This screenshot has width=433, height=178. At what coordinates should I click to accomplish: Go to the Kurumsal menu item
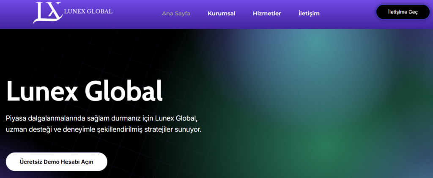(x=222, y=14)
